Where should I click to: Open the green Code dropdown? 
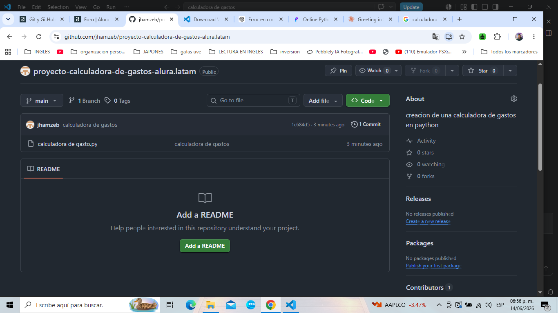368,100
